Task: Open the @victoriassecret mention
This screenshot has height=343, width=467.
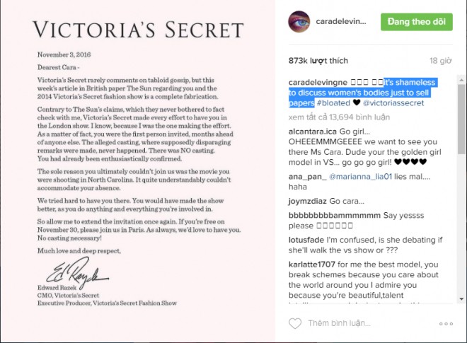Action: [x=393, y=103]
